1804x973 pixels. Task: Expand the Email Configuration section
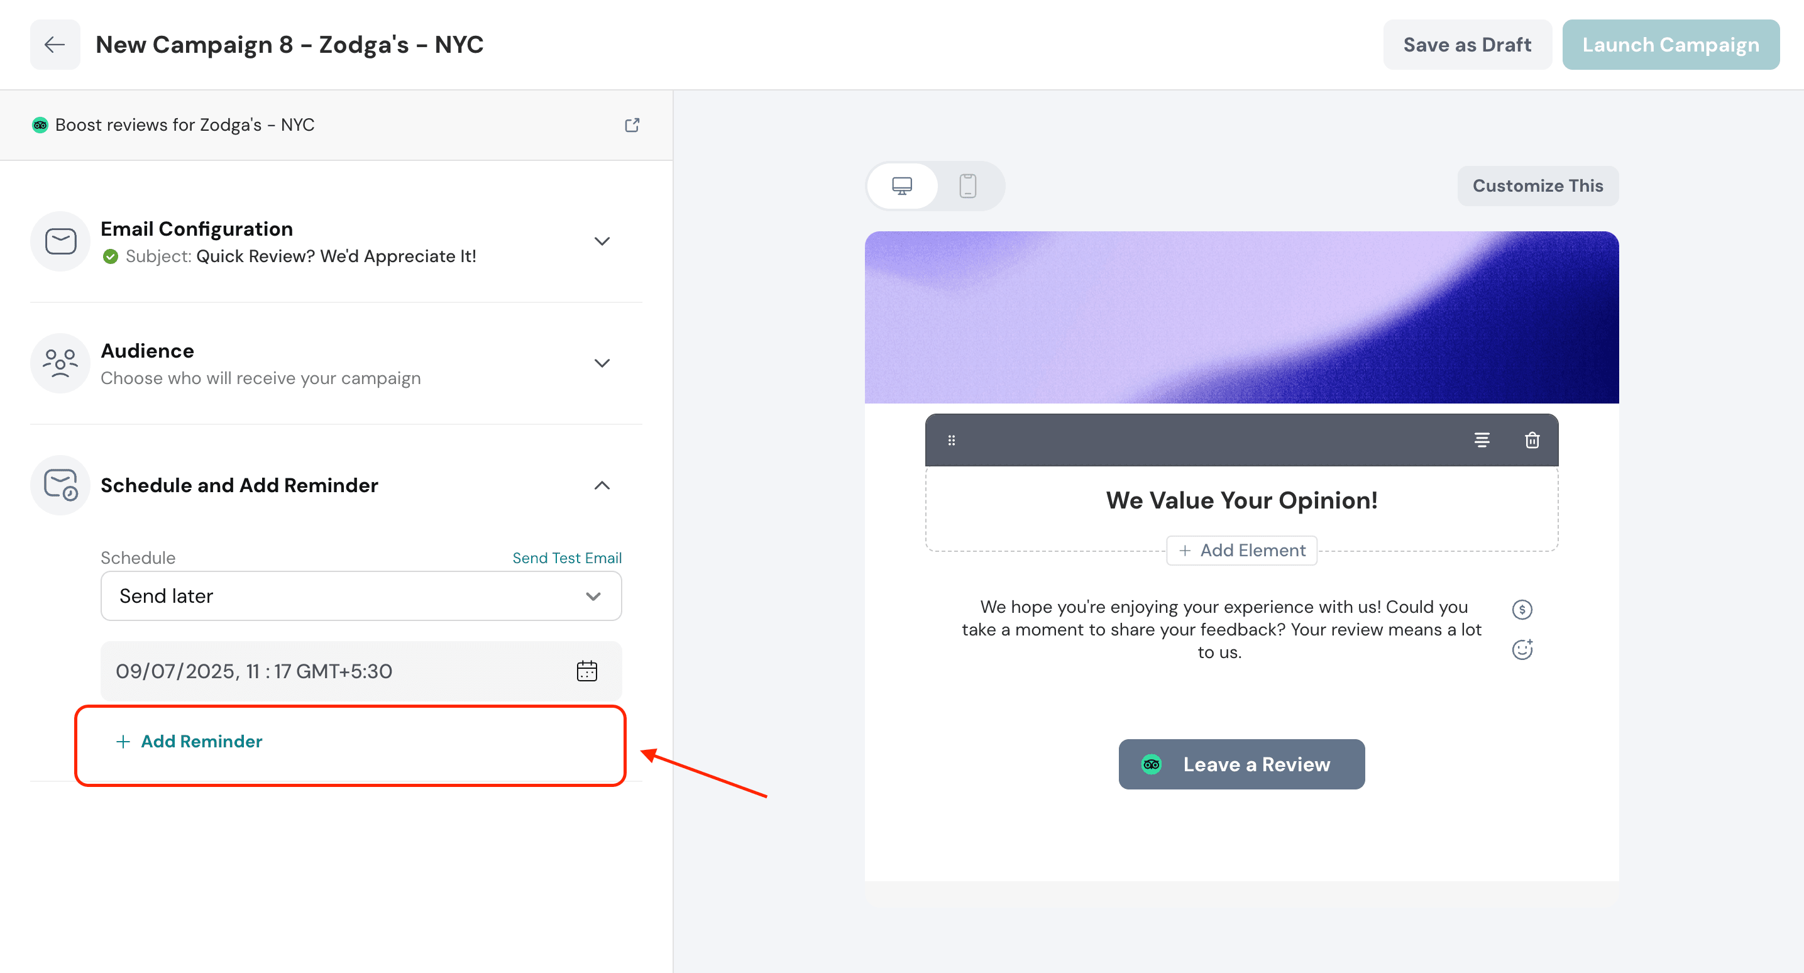point(602,241)
